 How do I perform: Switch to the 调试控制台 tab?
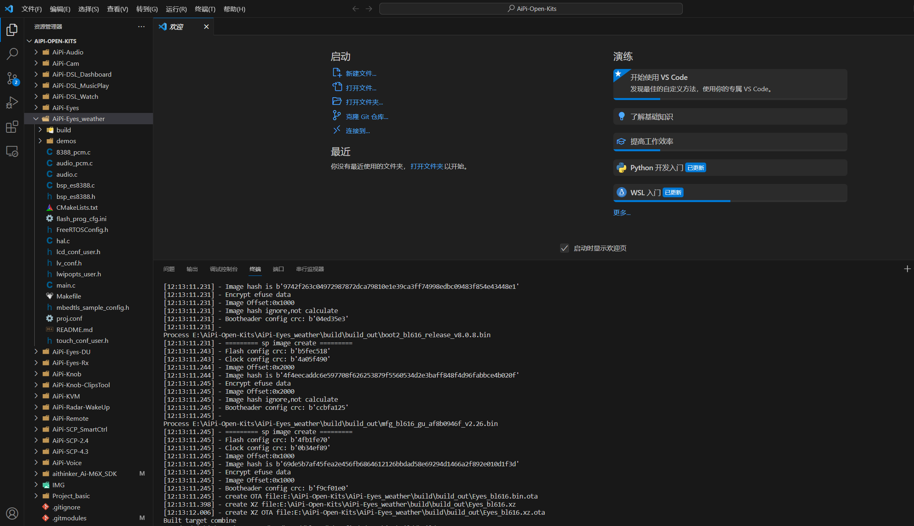click(x=224, y=269)
